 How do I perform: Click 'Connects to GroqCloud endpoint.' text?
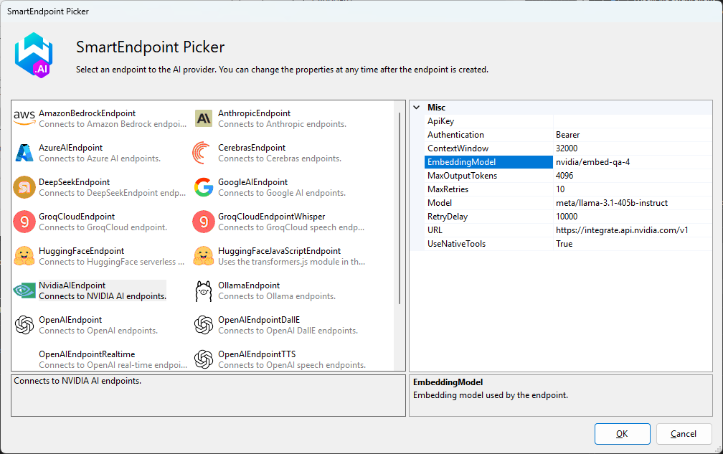coord(103,227)
